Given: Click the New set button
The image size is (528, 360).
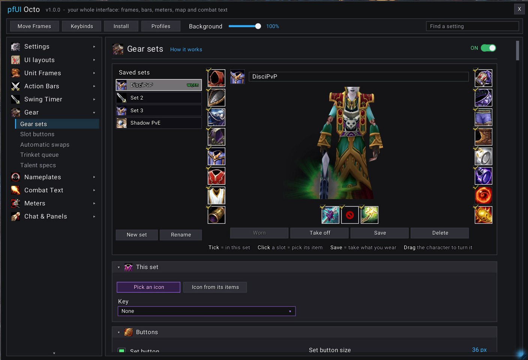Looking at the screenshot, I should (136, 235).
